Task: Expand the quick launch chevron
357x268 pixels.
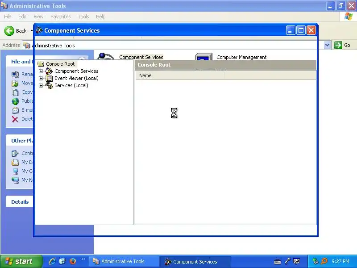Action: [x=83, y=259]
